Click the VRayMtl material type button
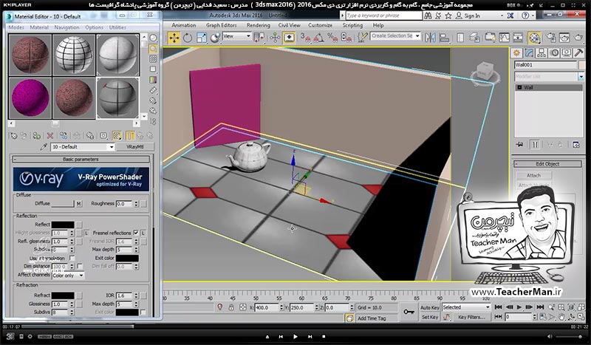The image size is (591, 345). click(x=135, y=147)
